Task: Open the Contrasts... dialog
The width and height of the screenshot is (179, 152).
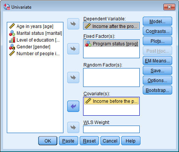Action: (x=157, y=31)
